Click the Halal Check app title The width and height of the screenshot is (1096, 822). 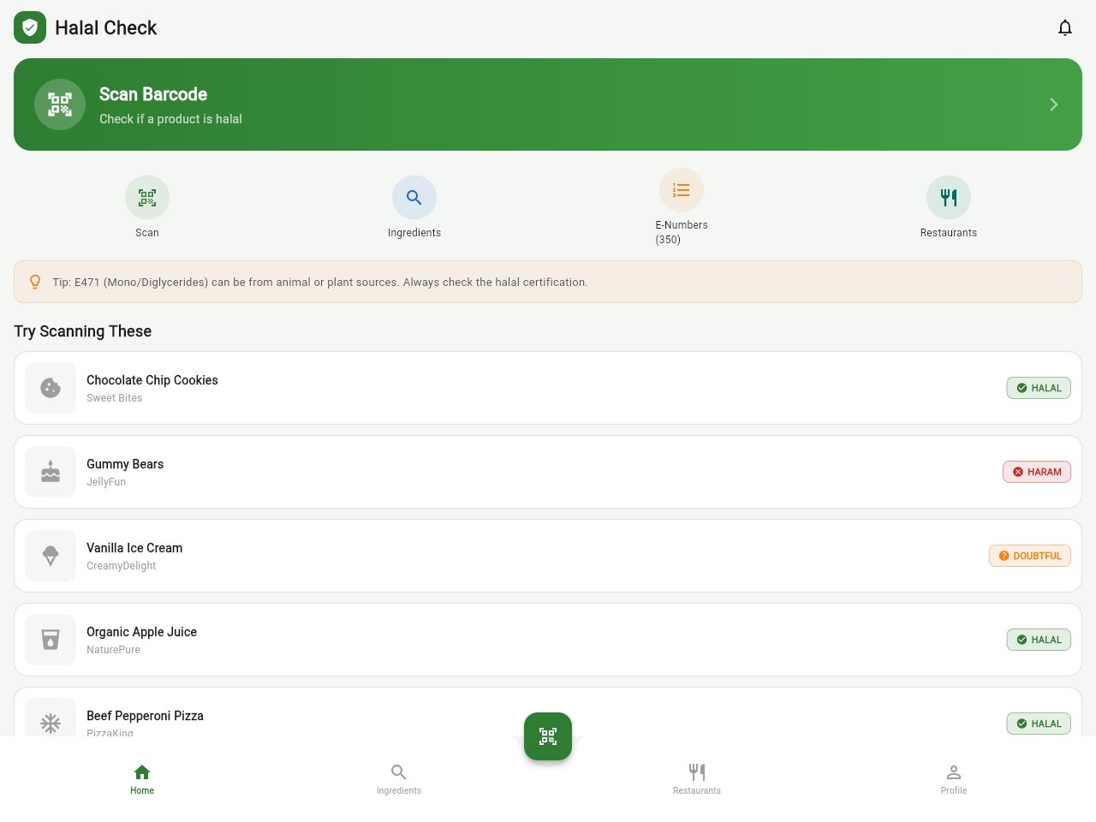pyautogui.click(x=106, y=27)
